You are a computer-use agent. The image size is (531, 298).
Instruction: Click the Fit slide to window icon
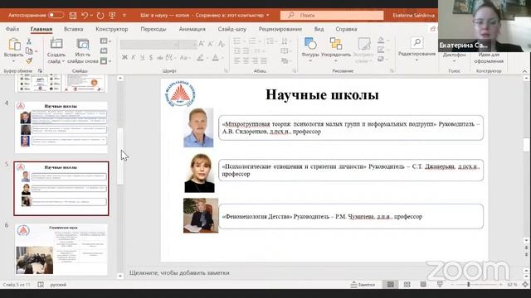(x=525, y=285)
